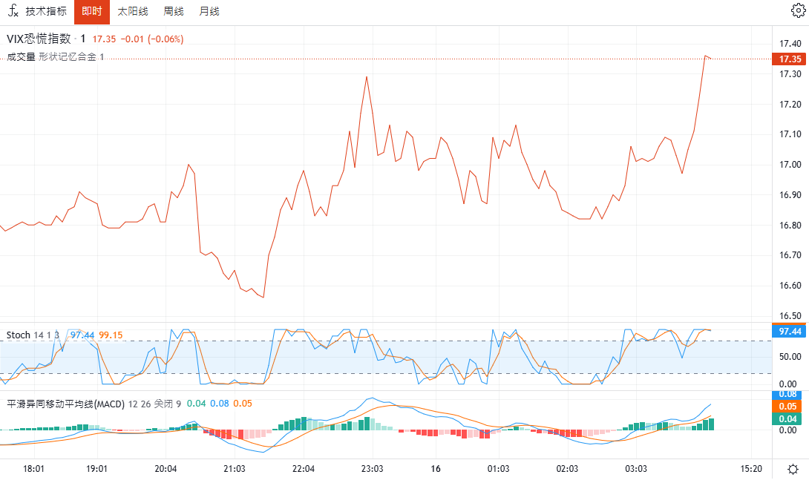Click the 03:03 time axis label

[635, 469]
